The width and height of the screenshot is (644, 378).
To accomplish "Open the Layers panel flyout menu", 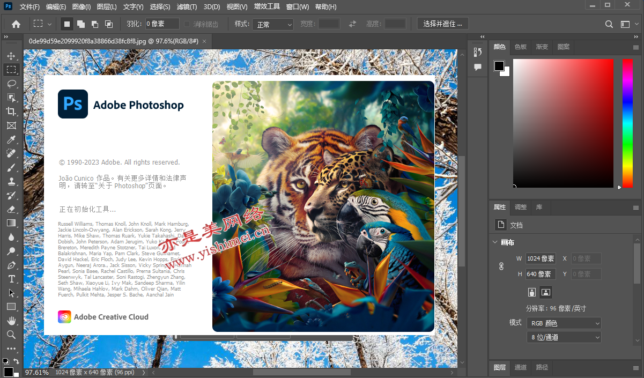I will click(x=636, y=368).
